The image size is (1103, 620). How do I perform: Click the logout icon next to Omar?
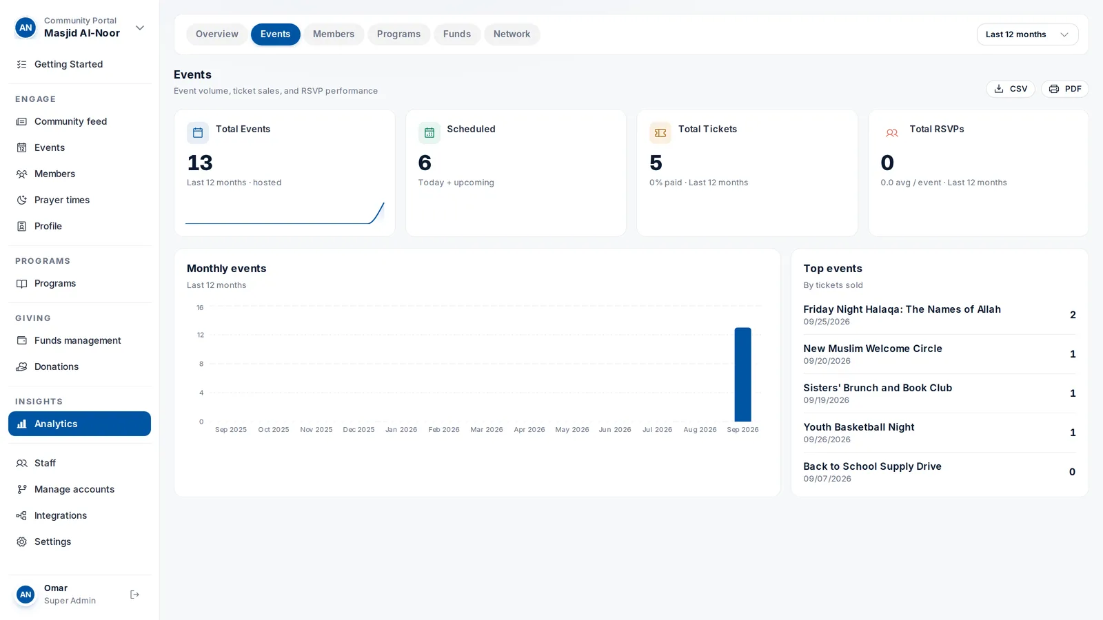(x=134, y=595)
